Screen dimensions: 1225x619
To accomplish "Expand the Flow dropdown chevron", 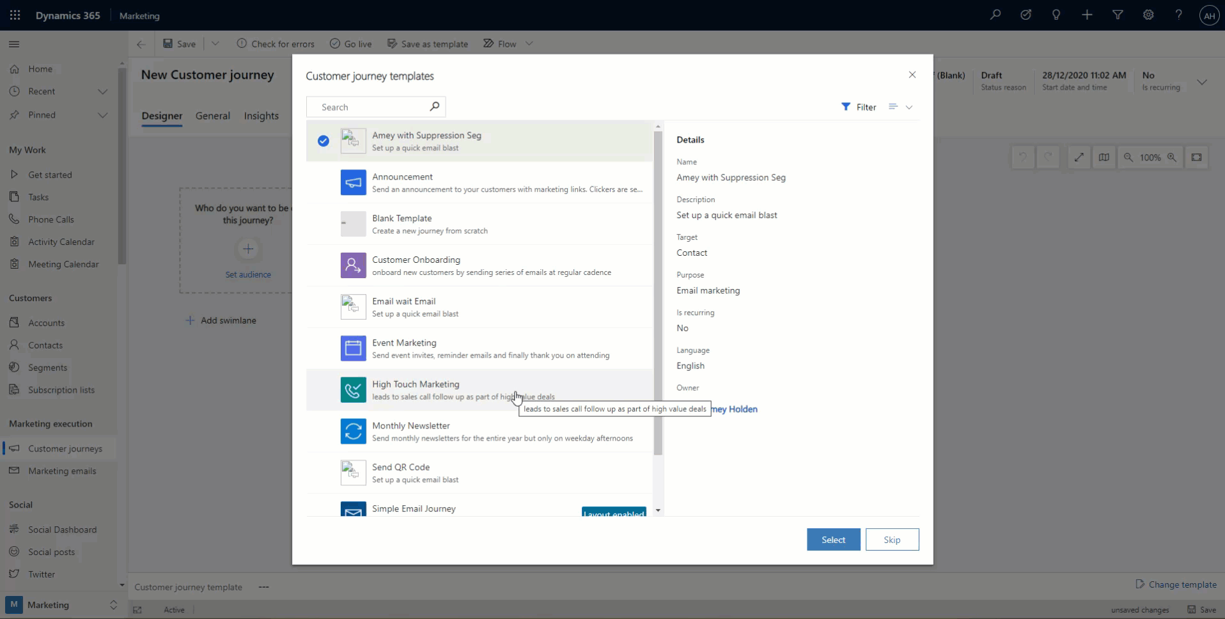I will (529, 43).
